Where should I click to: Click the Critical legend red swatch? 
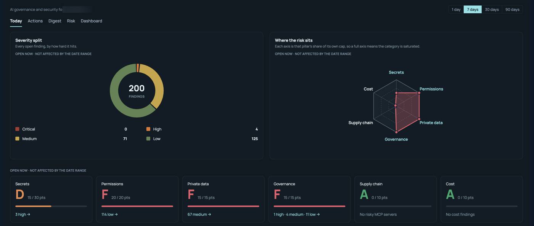pos(17,129)
